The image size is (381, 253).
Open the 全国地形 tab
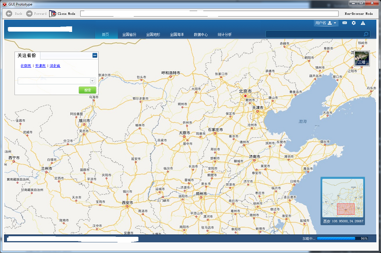click(153, 35)
